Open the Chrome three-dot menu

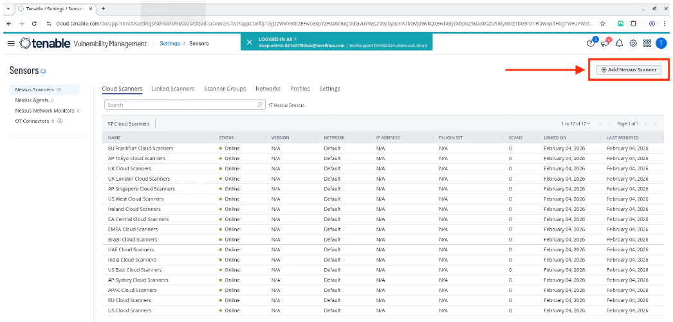pyautogui.click(x=664, y=24)
